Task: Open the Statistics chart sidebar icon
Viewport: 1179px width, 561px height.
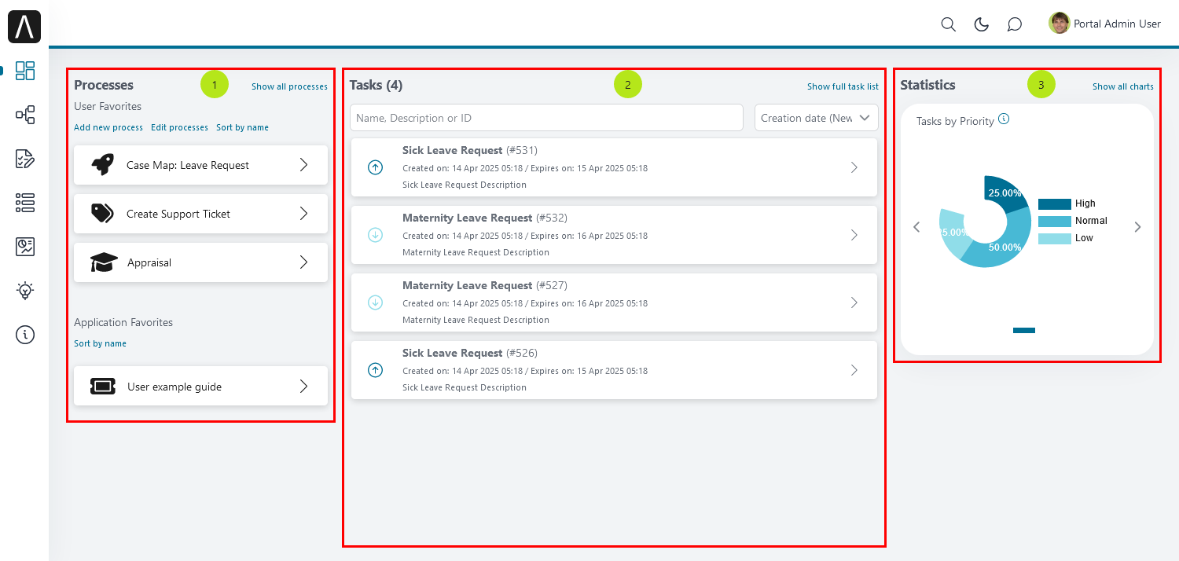Action: coord(25,247)
